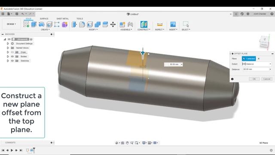Clear the Plane selection with X

pyautogui.click(x=259, y=59)
